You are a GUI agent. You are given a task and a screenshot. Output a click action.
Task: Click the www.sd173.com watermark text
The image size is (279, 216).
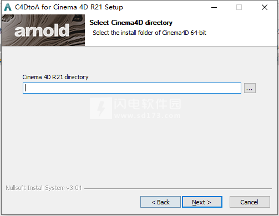tap(148, 116)
